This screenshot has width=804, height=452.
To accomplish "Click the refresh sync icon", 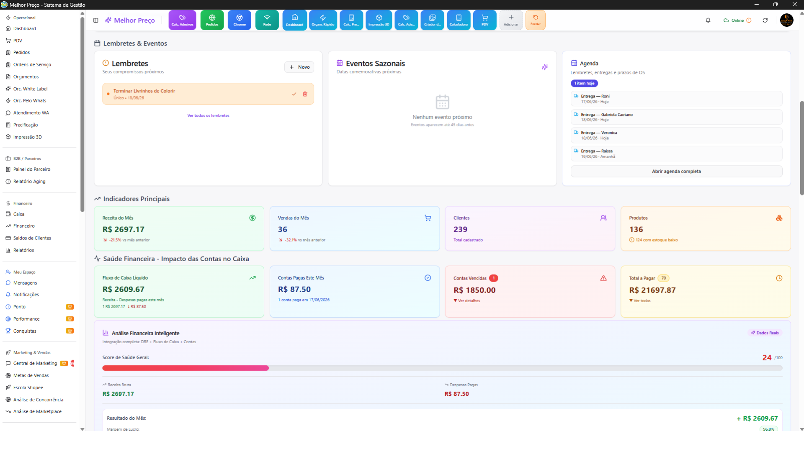I will tap(765, 20).
